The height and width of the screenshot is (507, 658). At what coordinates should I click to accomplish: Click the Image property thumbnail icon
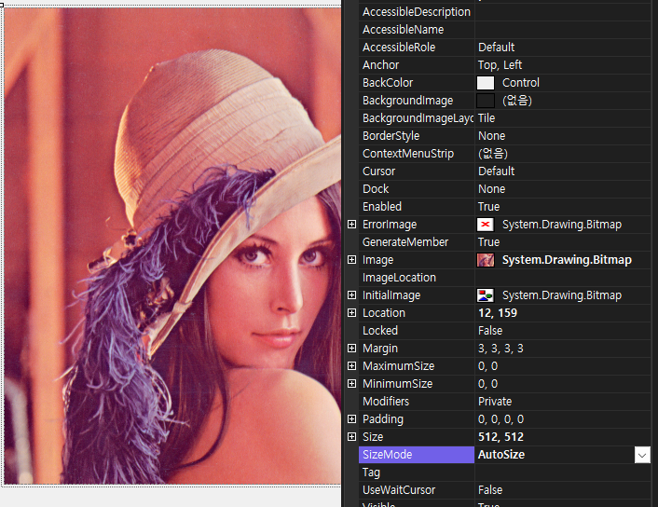coord(485,260)
